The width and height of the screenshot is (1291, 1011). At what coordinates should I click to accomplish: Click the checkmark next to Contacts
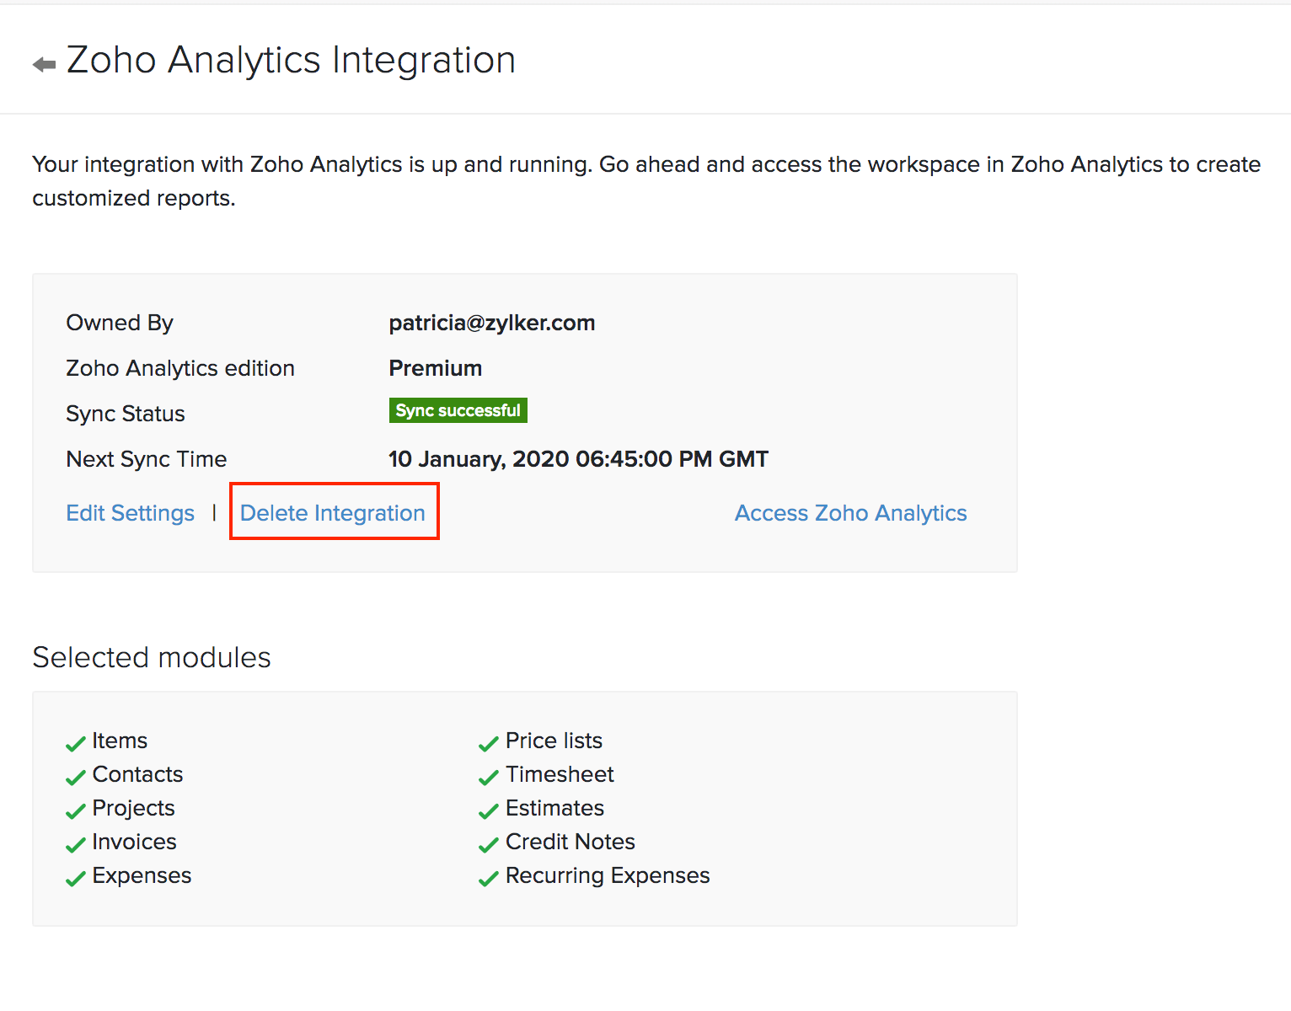coord(76,777)
